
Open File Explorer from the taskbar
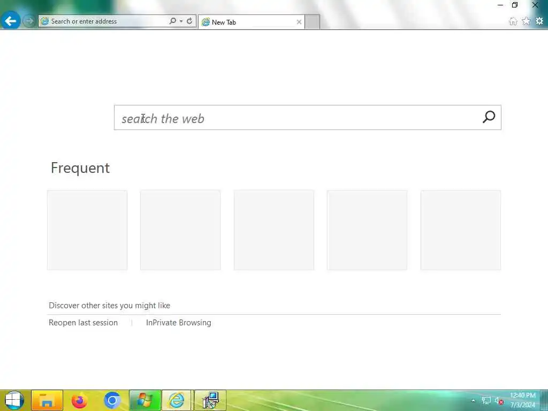47,400
